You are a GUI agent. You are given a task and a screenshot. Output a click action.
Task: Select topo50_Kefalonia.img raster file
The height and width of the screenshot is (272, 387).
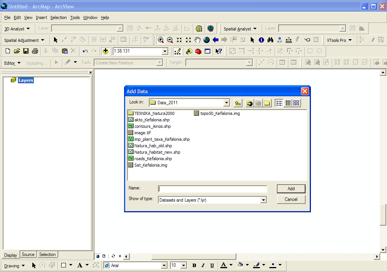pyautogui.click(x=217, y=113)
